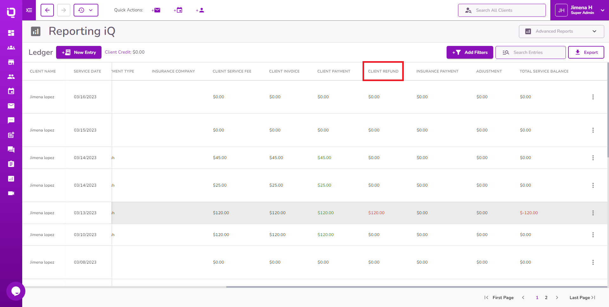Open the SMS chat bubble icon in the sidebar
609x307 pixels.
11,120
